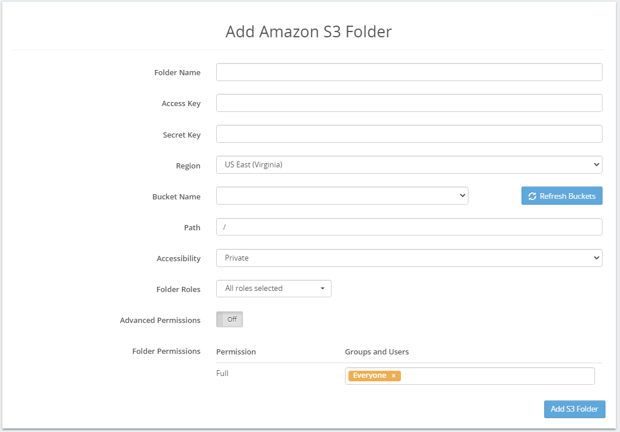Click the Permission column header
The image size is (620, 432).
tap(236, 352)
